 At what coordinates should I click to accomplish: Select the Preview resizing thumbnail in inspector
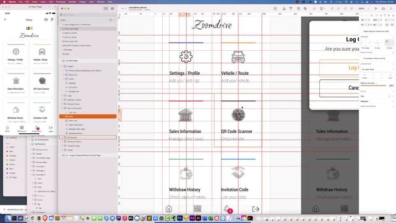point(389,43)
